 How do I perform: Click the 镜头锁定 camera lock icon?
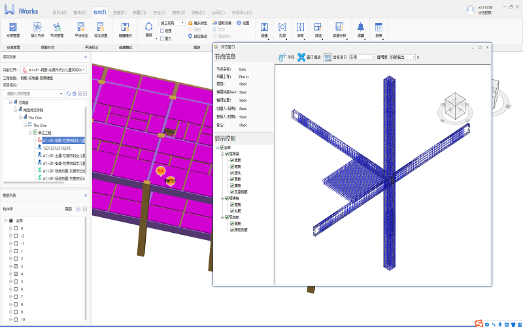pyautogui.click(x=190, y=23)
